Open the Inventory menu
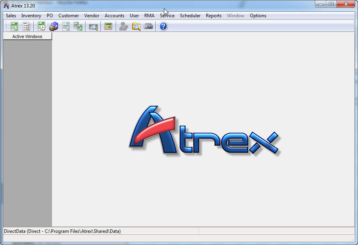This screenshot has height=245, width=358. [x=31, y=16]
